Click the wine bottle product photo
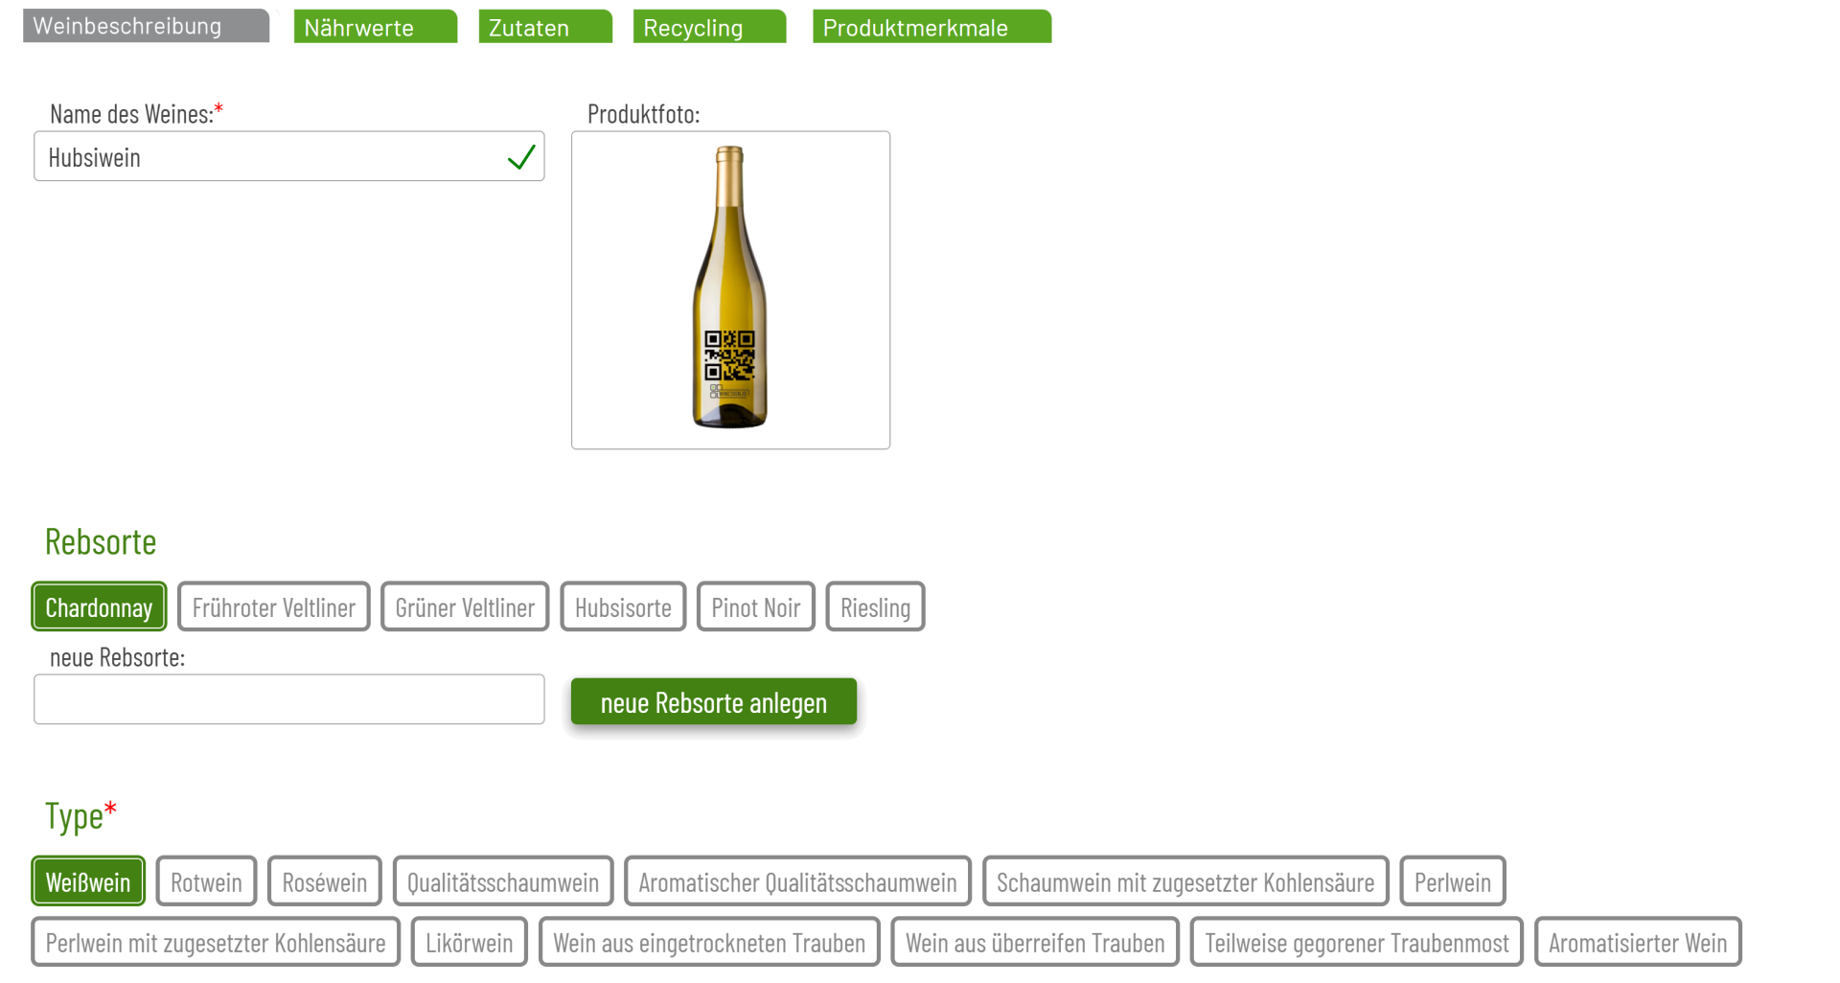 [x=730, y=289]
